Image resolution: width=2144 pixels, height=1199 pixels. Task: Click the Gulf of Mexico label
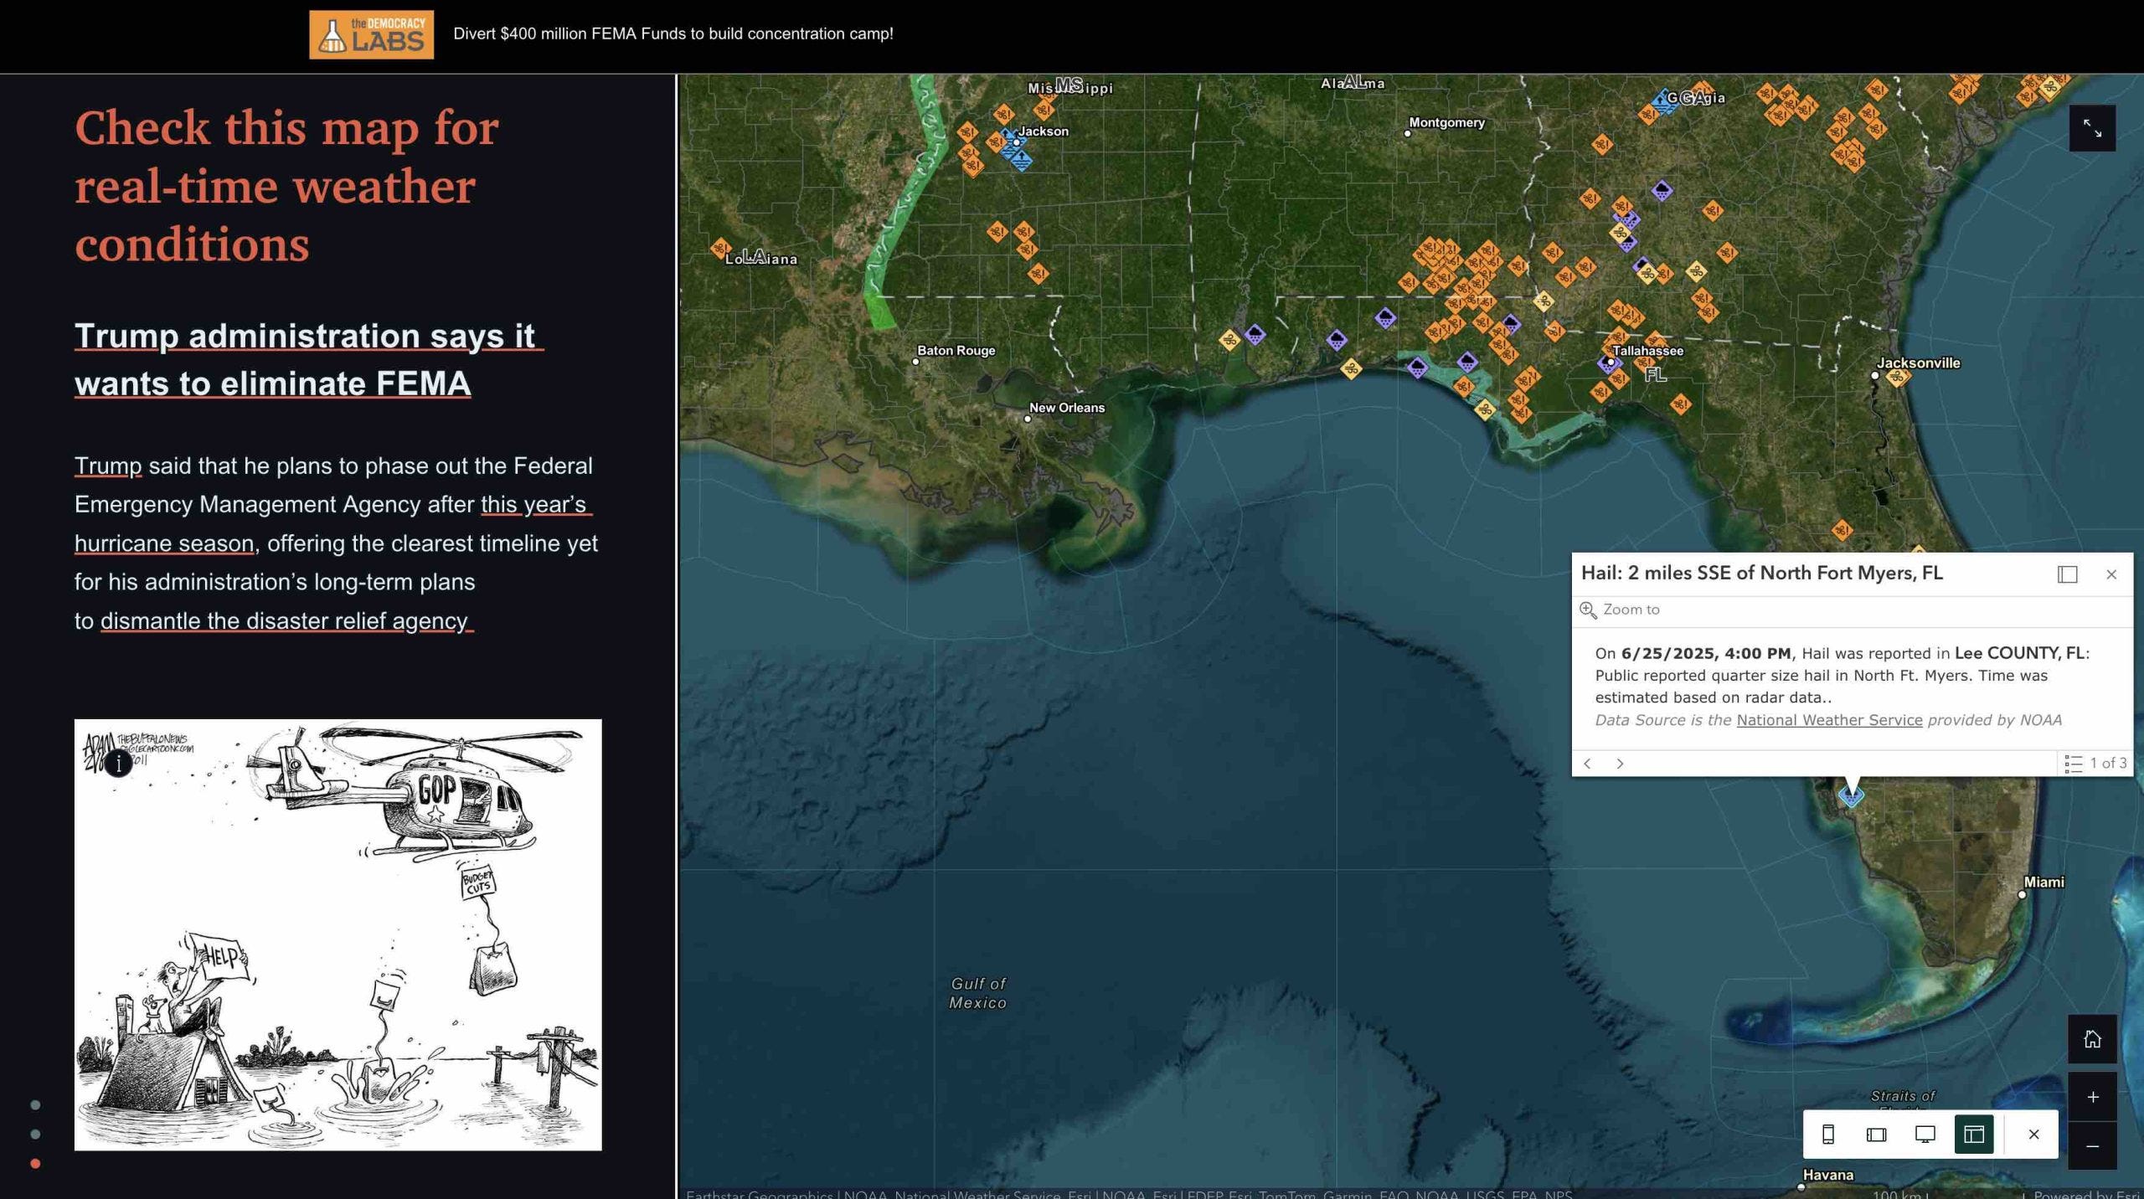pyautogui.click(x=977, y=993)
